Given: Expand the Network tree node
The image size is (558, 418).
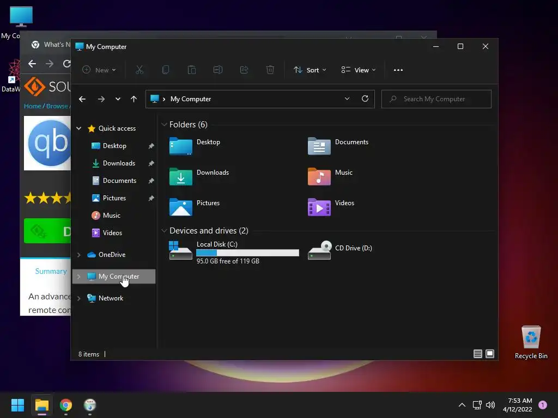Looking at the screenshot, I should click(78, 299).
